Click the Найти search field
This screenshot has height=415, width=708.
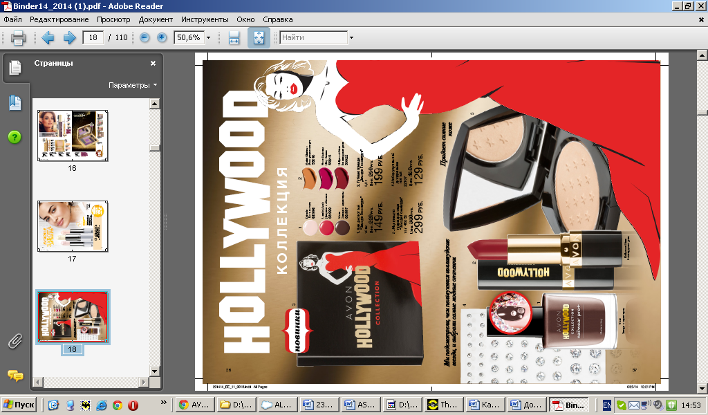click(x=313, y=37)
